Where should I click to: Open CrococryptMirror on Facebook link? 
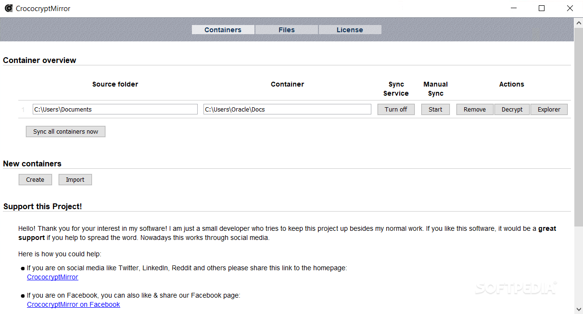[x=74, y=304]
